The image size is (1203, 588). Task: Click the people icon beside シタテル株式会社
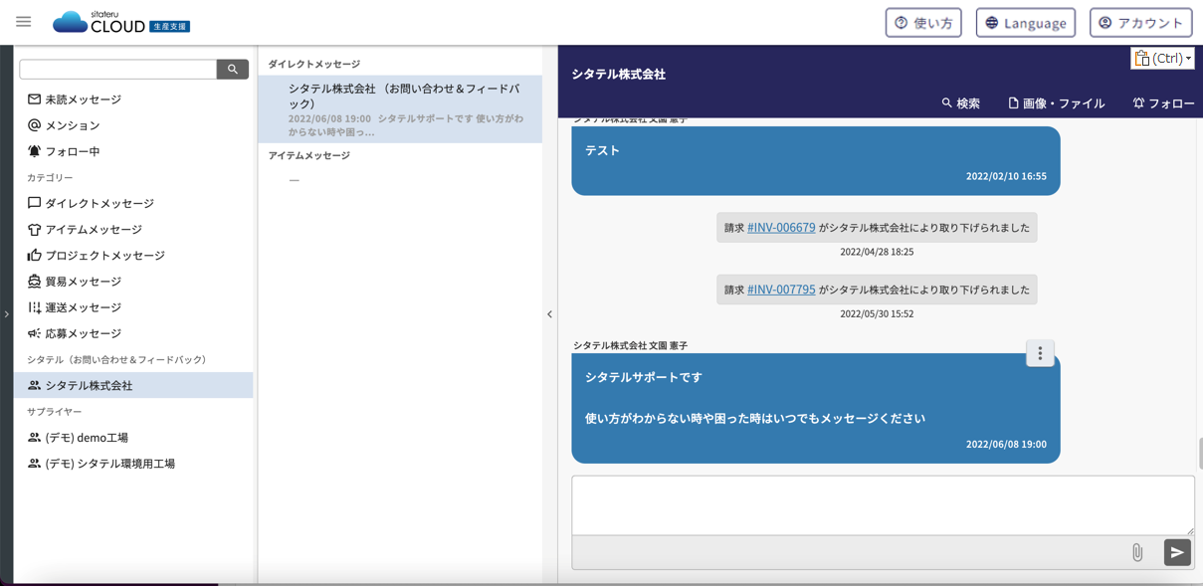pyautogui.click(x=34, y=385)
